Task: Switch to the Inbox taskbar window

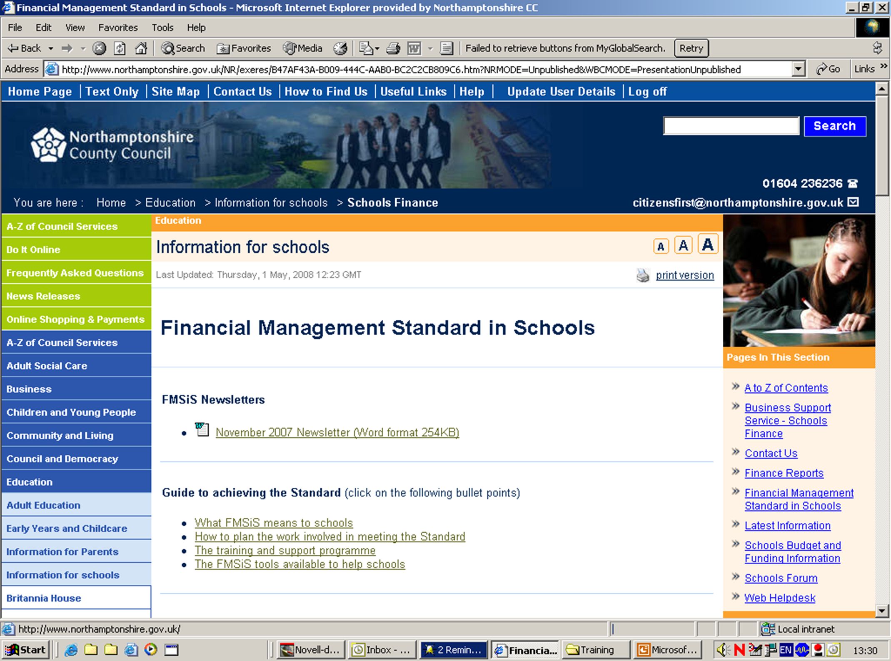Action: 382,650
